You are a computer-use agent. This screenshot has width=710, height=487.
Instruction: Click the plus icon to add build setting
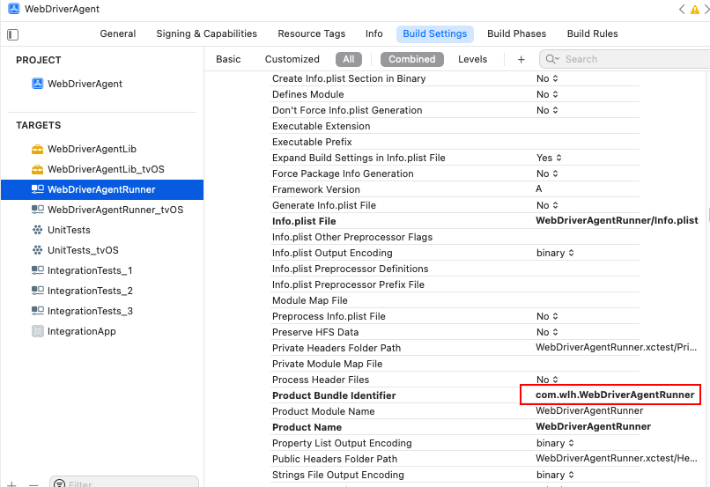tap(521, 59)
